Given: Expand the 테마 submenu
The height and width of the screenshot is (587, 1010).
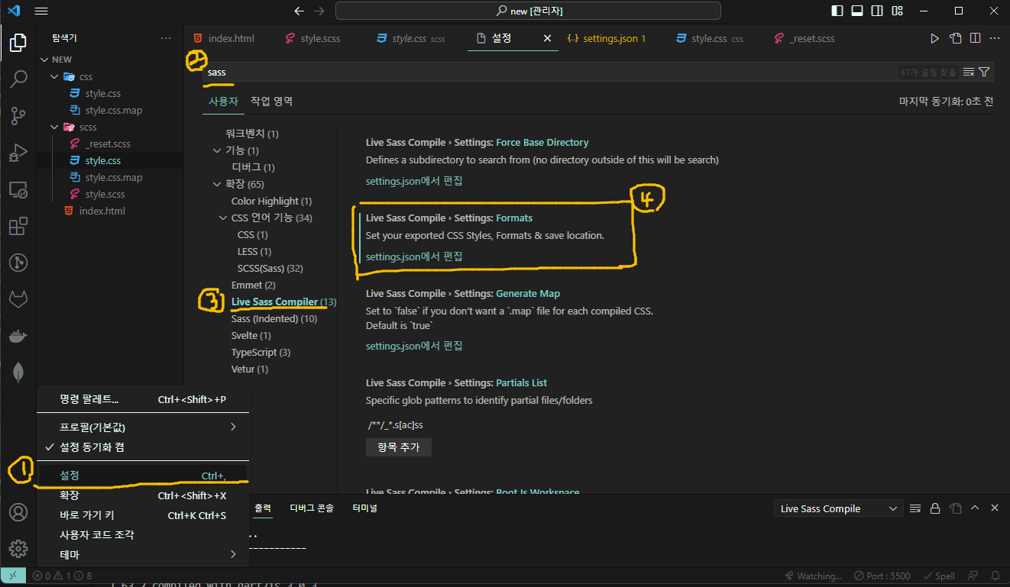Looking at the screenshot, I should click(x=143, y=554).
